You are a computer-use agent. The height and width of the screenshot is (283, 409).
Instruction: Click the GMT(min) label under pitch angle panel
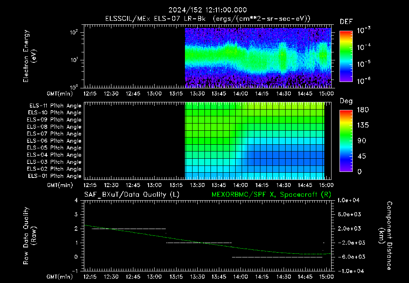pyautogui.click(x=60, y=185)
